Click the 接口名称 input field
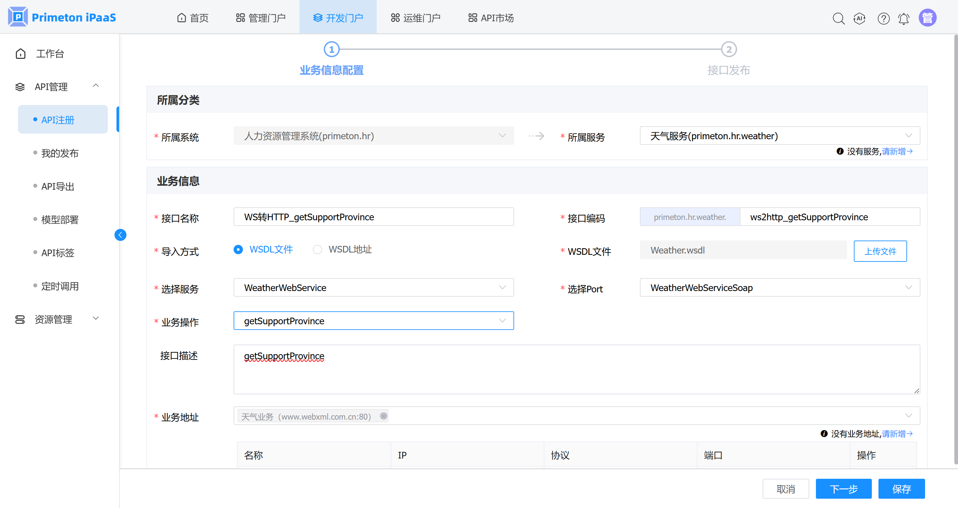 (x=373, y=217)
